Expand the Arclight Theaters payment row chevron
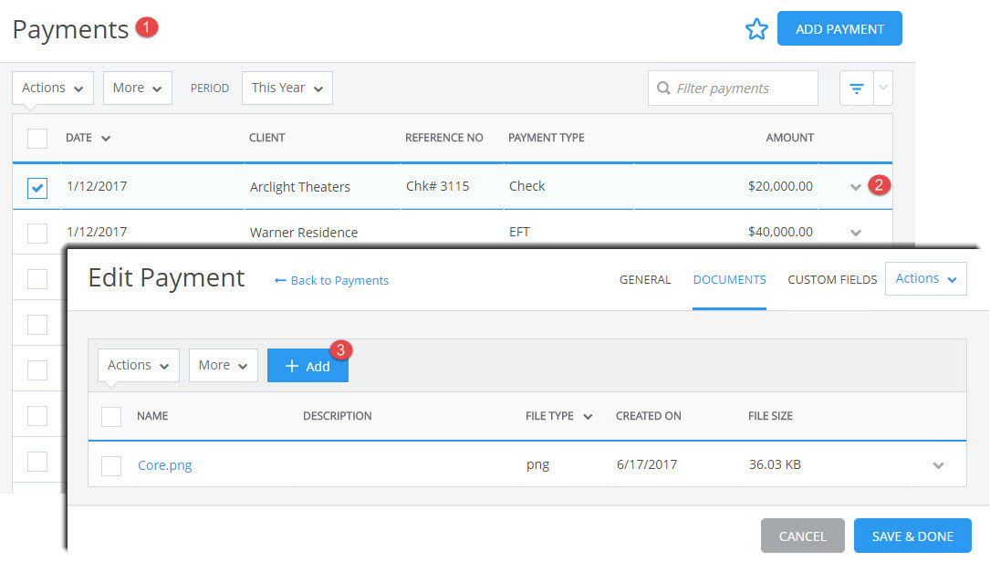The width and height of the screenshot is (990, 562). [x=856, y=186]
